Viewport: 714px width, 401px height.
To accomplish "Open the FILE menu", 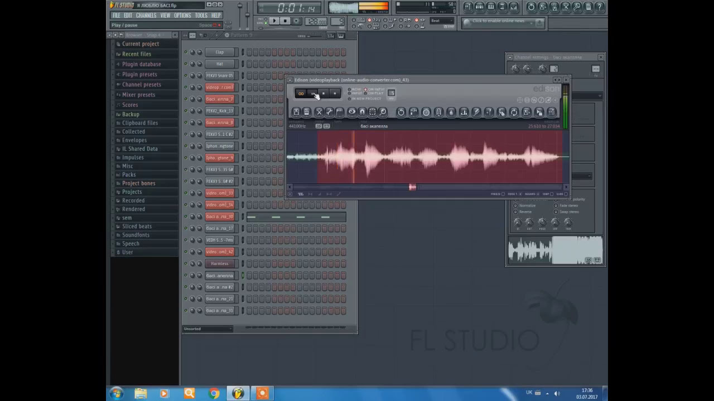I will pyautogui.click(x=116, y=16).
